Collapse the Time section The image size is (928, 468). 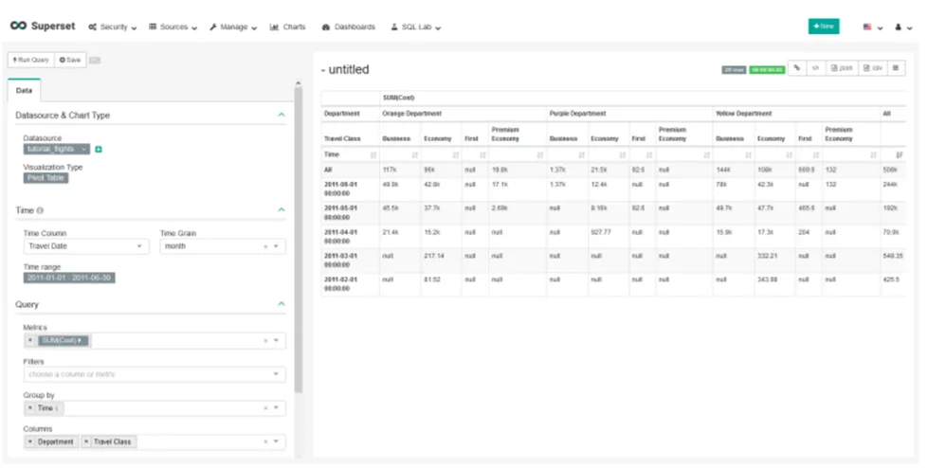282,209
